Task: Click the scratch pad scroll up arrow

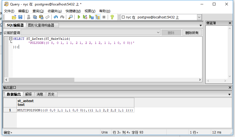Action: pyautogui.click(x=230, y=28)
